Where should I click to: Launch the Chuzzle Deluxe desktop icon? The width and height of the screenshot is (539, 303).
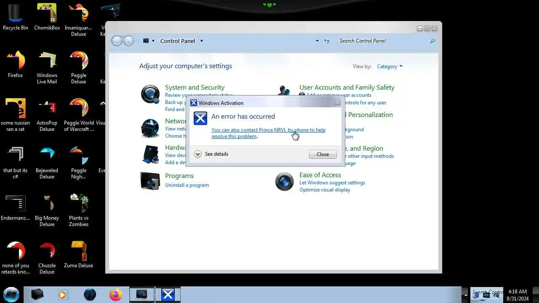pyautogui.click(x=47, y=258)
